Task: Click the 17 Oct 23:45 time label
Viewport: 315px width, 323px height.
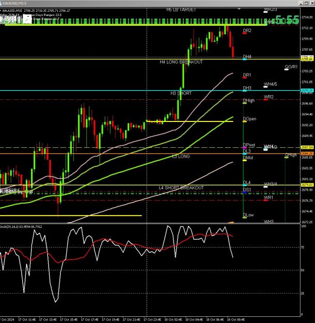Action: (152, 319)
